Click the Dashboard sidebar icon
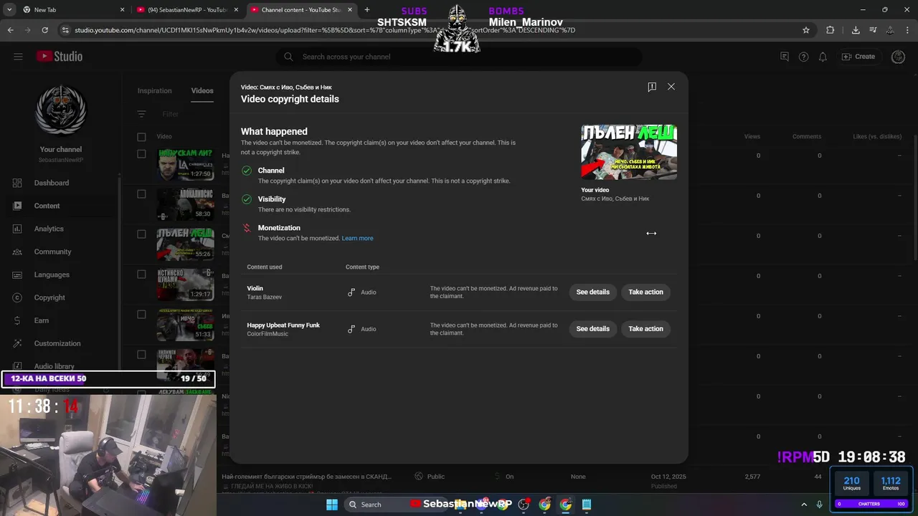Screen dimensions: 918x516 point(17,183)
